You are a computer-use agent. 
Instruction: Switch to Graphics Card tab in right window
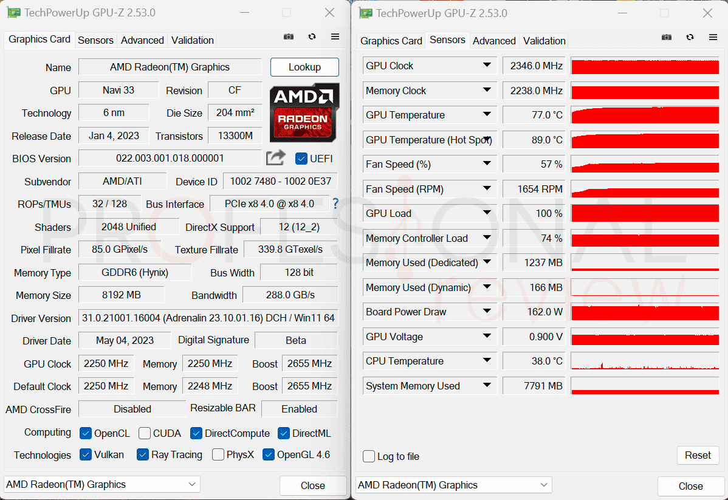[391, 41]
